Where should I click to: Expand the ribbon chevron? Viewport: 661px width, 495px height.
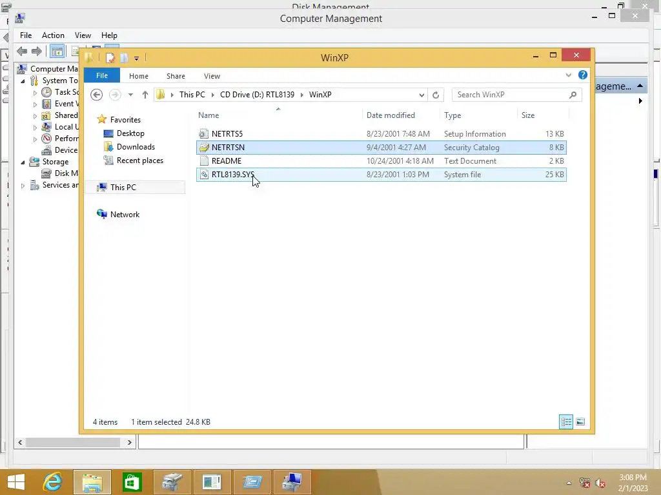pyautogui.click(x=568, y=75)
